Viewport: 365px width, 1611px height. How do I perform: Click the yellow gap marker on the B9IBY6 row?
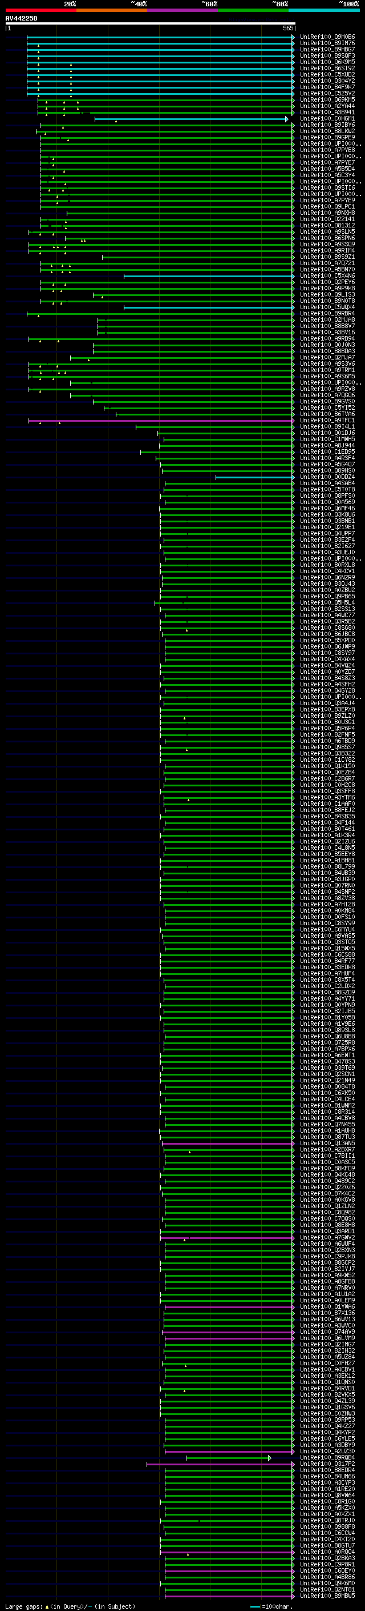[x=63, y=127]
